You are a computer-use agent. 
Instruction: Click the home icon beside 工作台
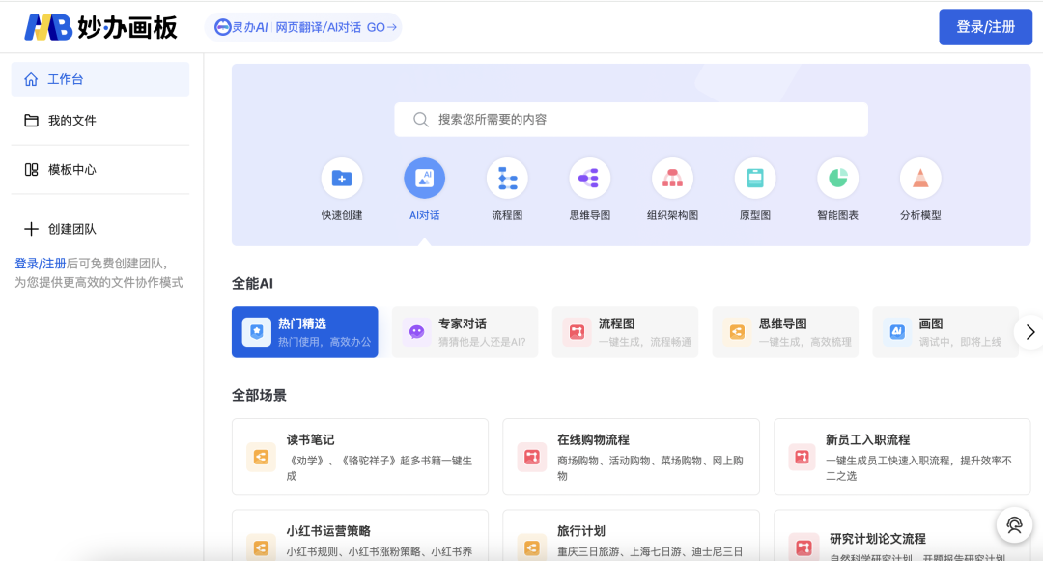click(31, 80)
